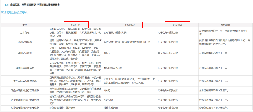The image size is (253, 112).
Task: Select the 环保设备检修、维护记录 content cell
Action: 62,108
